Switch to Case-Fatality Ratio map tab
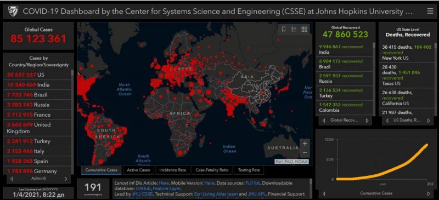This screenshot has height=200, width=439. 212,170
